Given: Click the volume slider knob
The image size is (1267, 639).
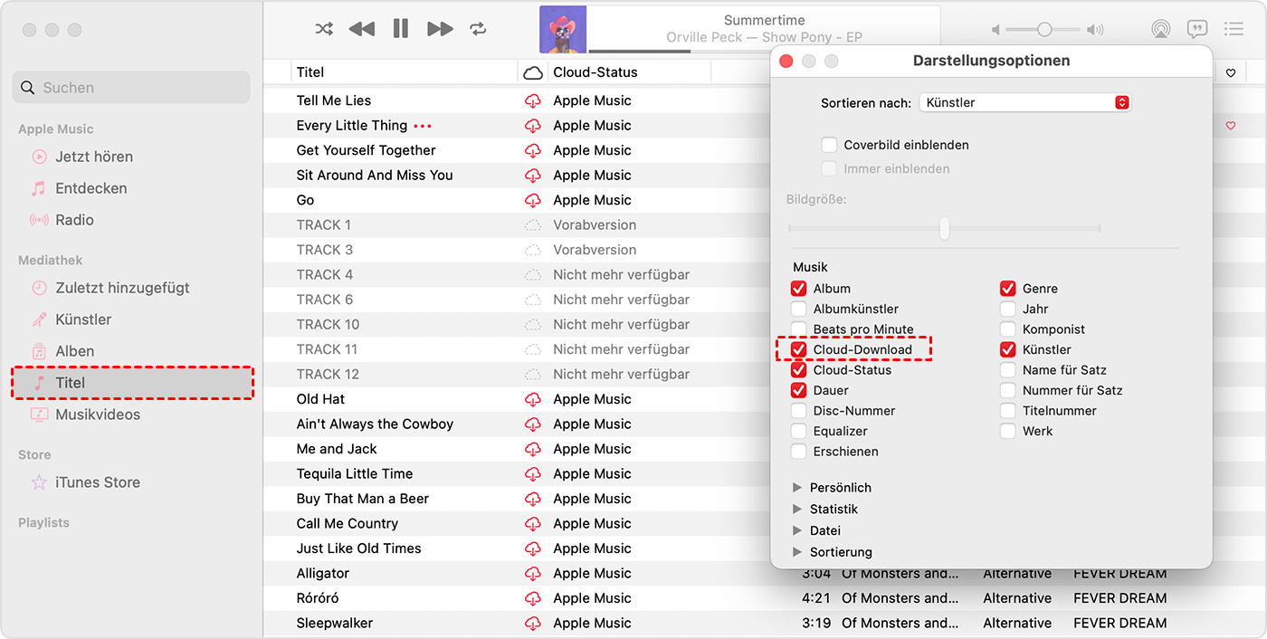Looking at the screenshot, I should [x=1044, y=30].
